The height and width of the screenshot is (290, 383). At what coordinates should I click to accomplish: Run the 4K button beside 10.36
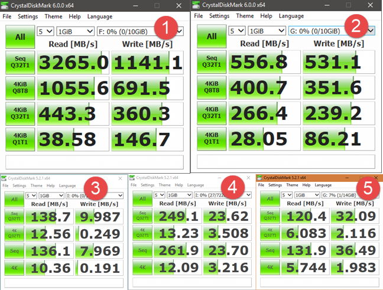[14, 268]
